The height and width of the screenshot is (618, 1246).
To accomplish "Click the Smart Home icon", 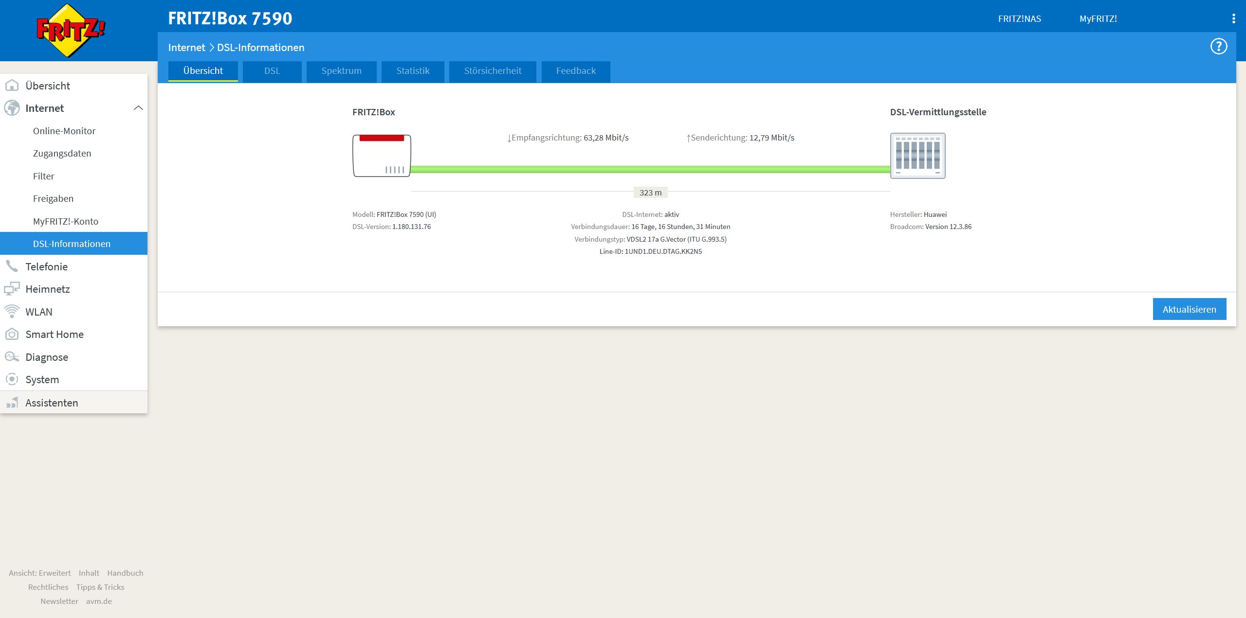I will pos(12,335).
